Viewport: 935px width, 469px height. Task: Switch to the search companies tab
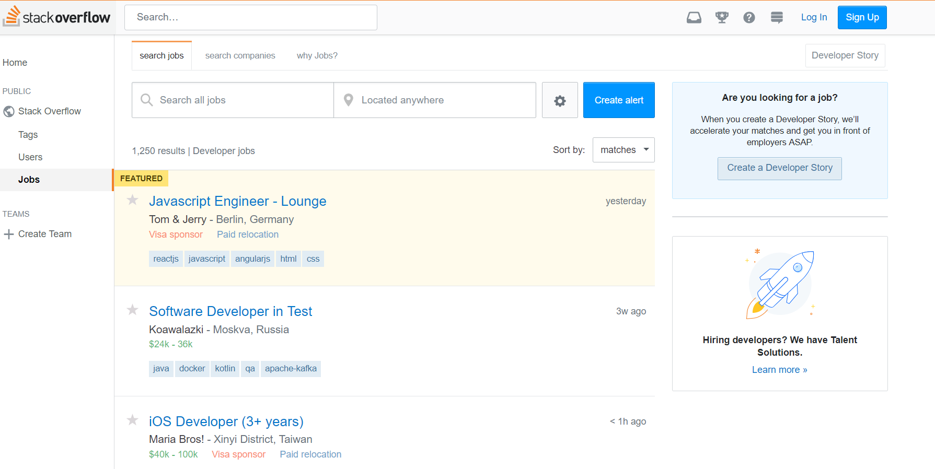[240, 55]
